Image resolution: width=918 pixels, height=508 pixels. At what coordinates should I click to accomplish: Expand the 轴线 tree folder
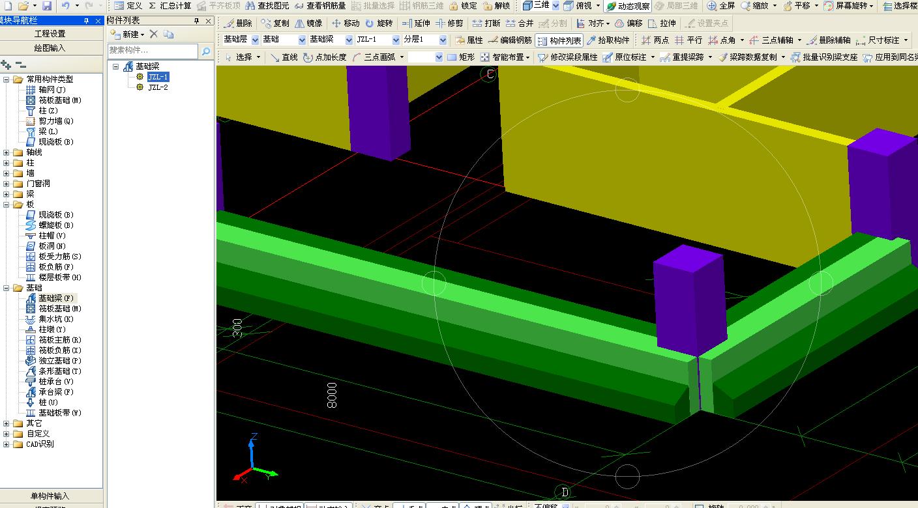point(7,152)
